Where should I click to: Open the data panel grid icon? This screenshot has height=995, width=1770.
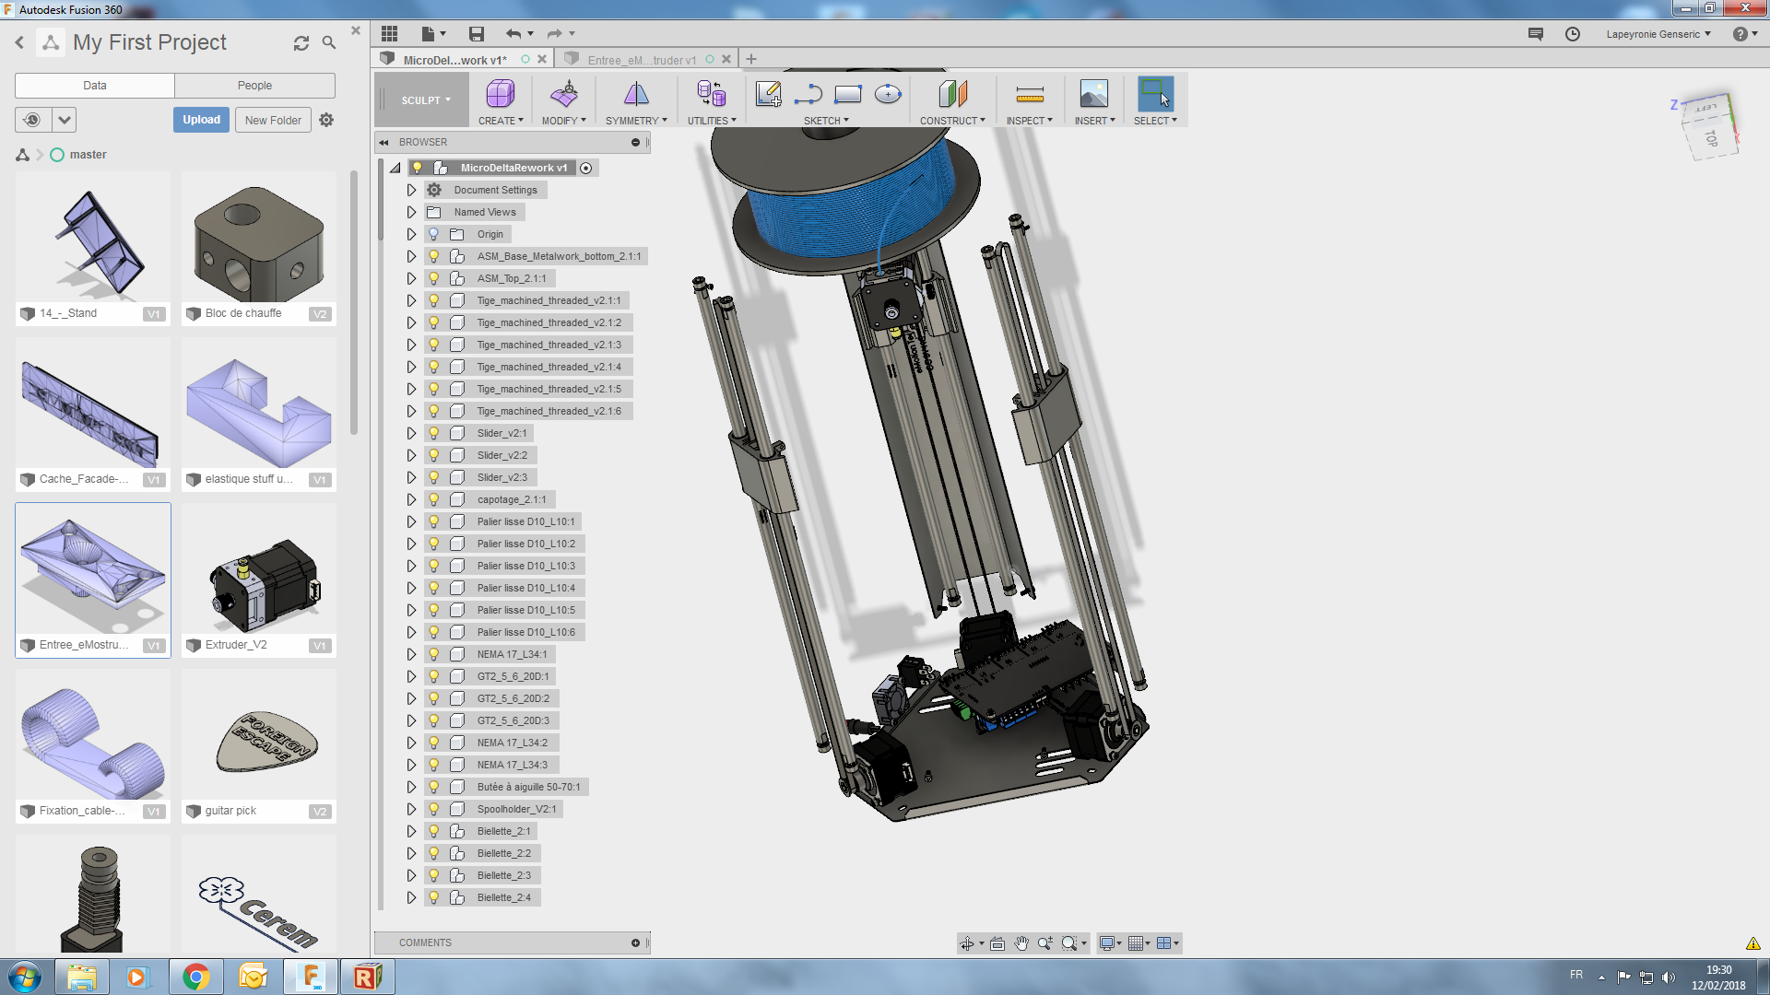389,34
